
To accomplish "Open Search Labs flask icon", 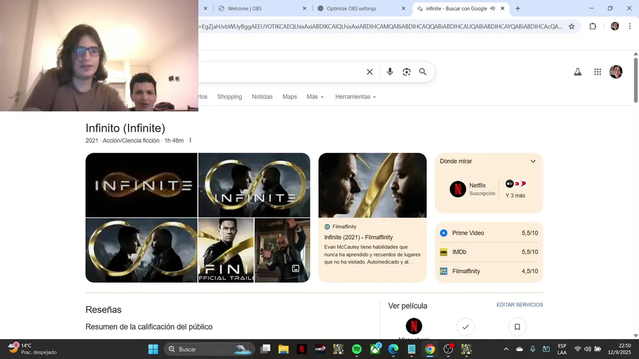I will point(578,72).
